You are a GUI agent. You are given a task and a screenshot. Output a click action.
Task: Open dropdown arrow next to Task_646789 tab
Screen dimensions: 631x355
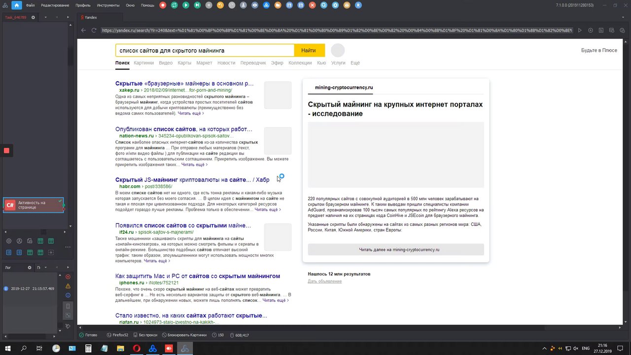point(45,17)
